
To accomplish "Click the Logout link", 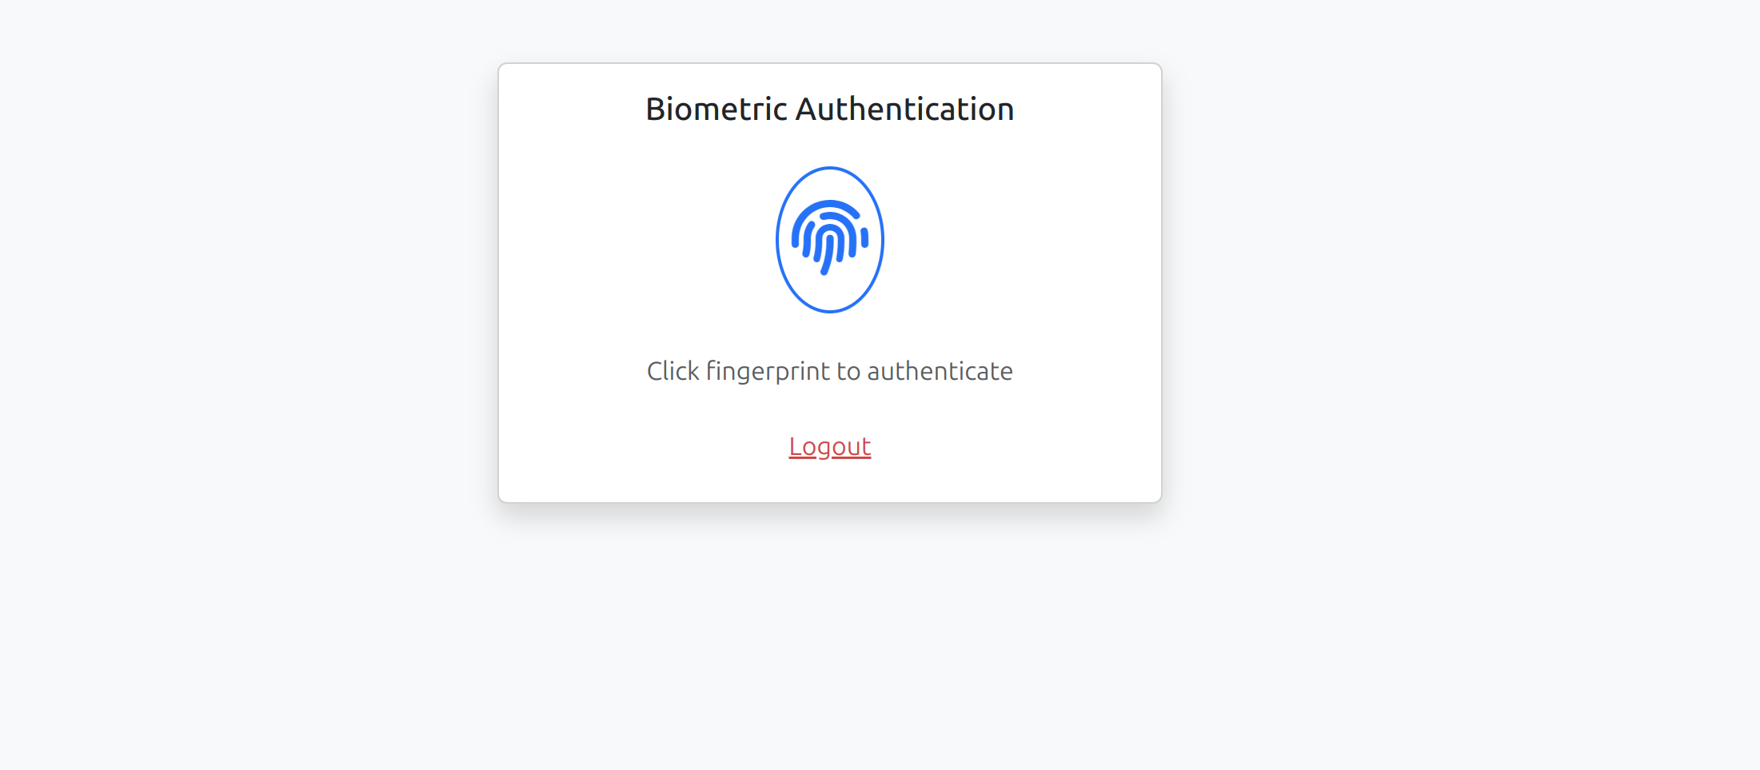I will coord(829,446).
